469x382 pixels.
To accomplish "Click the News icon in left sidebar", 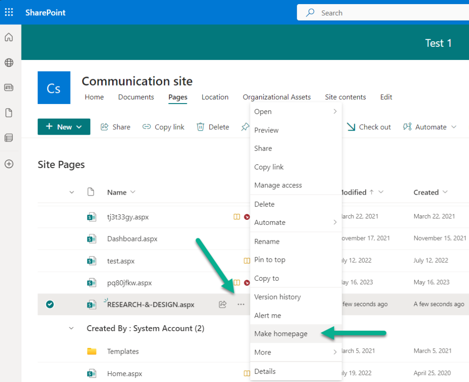I will [x=9, y=87].
